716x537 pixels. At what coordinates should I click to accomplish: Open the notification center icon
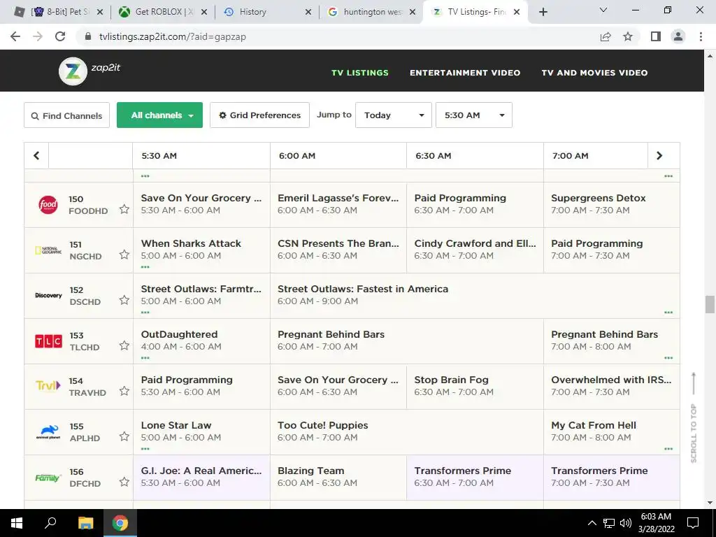[x=693, y=523]
